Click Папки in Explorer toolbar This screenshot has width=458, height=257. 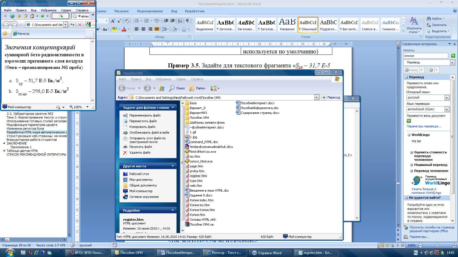point(197,88)
